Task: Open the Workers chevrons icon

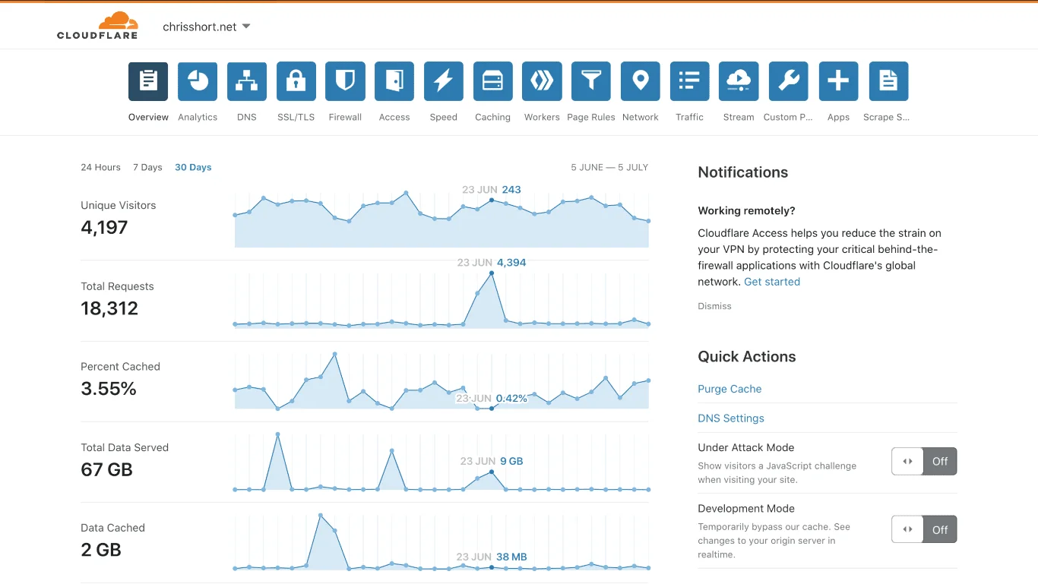Action: (542, 81)
